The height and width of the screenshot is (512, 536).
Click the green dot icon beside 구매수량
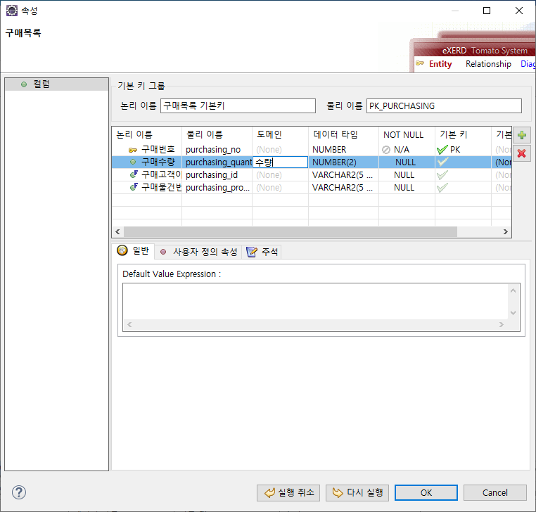133,162
